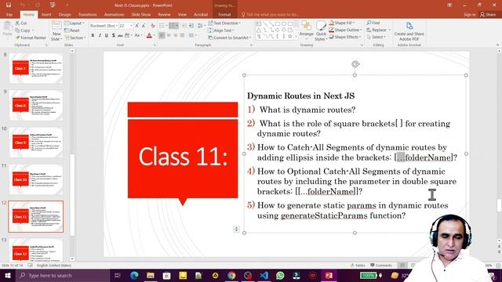Click the Cut icon in Clipboard group
502x282 pixels.
tap(17, 23)
